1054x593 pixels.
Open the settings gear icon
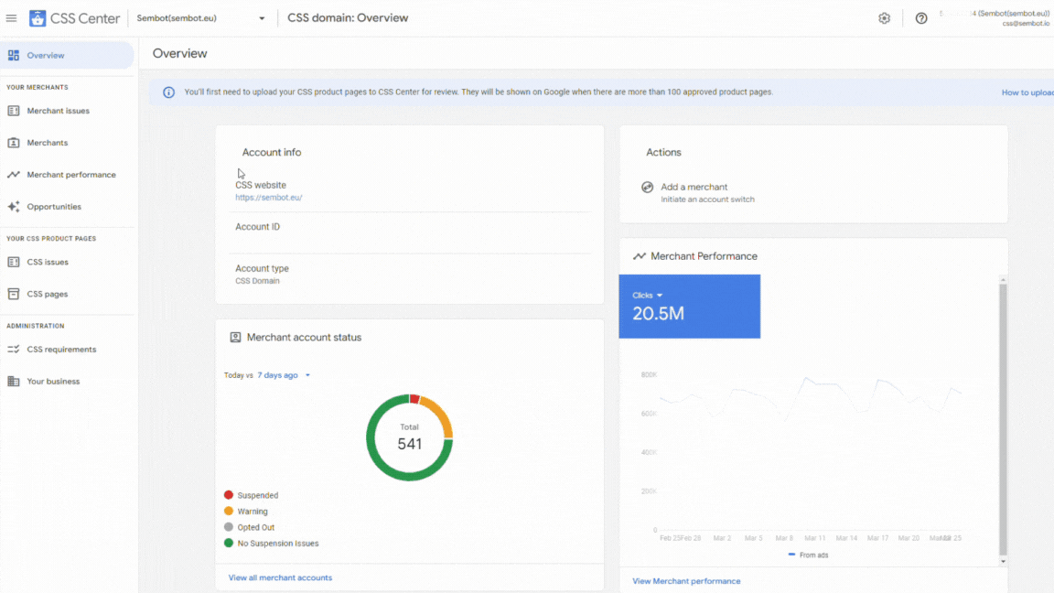[x=884, y=18]
